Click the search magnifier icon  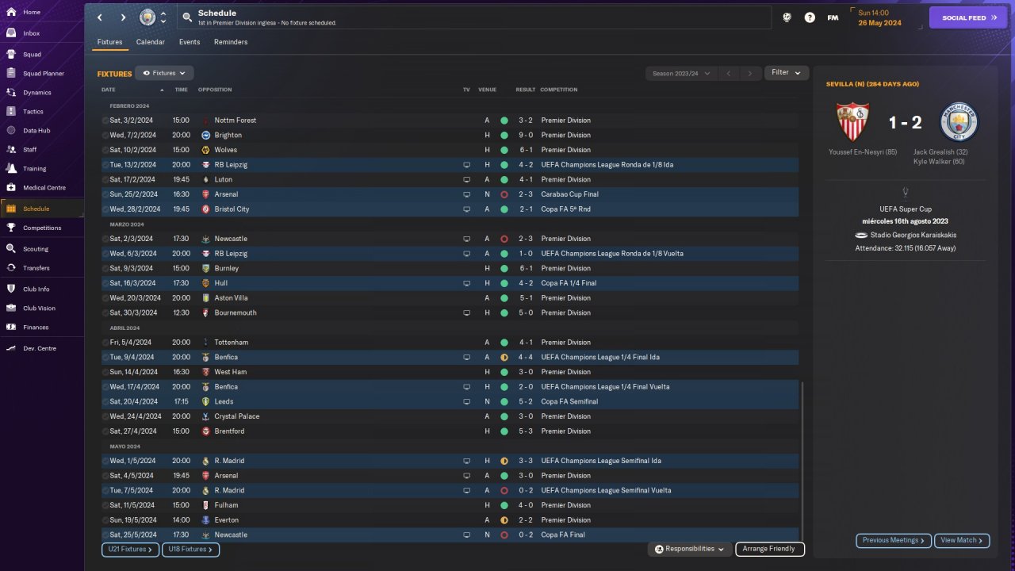click(186, 17)
